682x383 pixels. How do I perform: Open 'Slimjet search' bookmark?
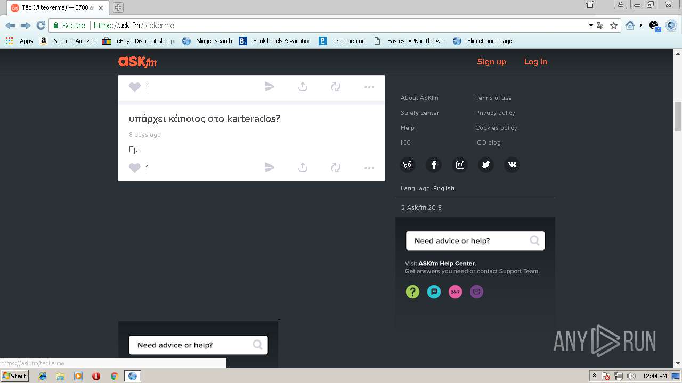207,41
